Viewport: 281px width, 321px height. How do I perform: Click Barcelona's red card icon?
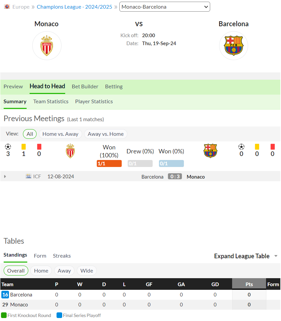(273, 147)
